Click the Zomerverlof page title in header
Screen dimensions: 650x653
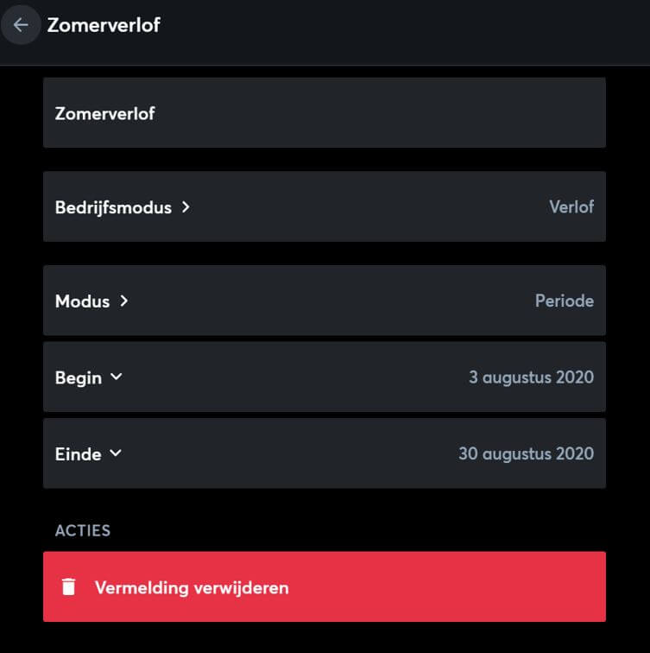[104, 25]
